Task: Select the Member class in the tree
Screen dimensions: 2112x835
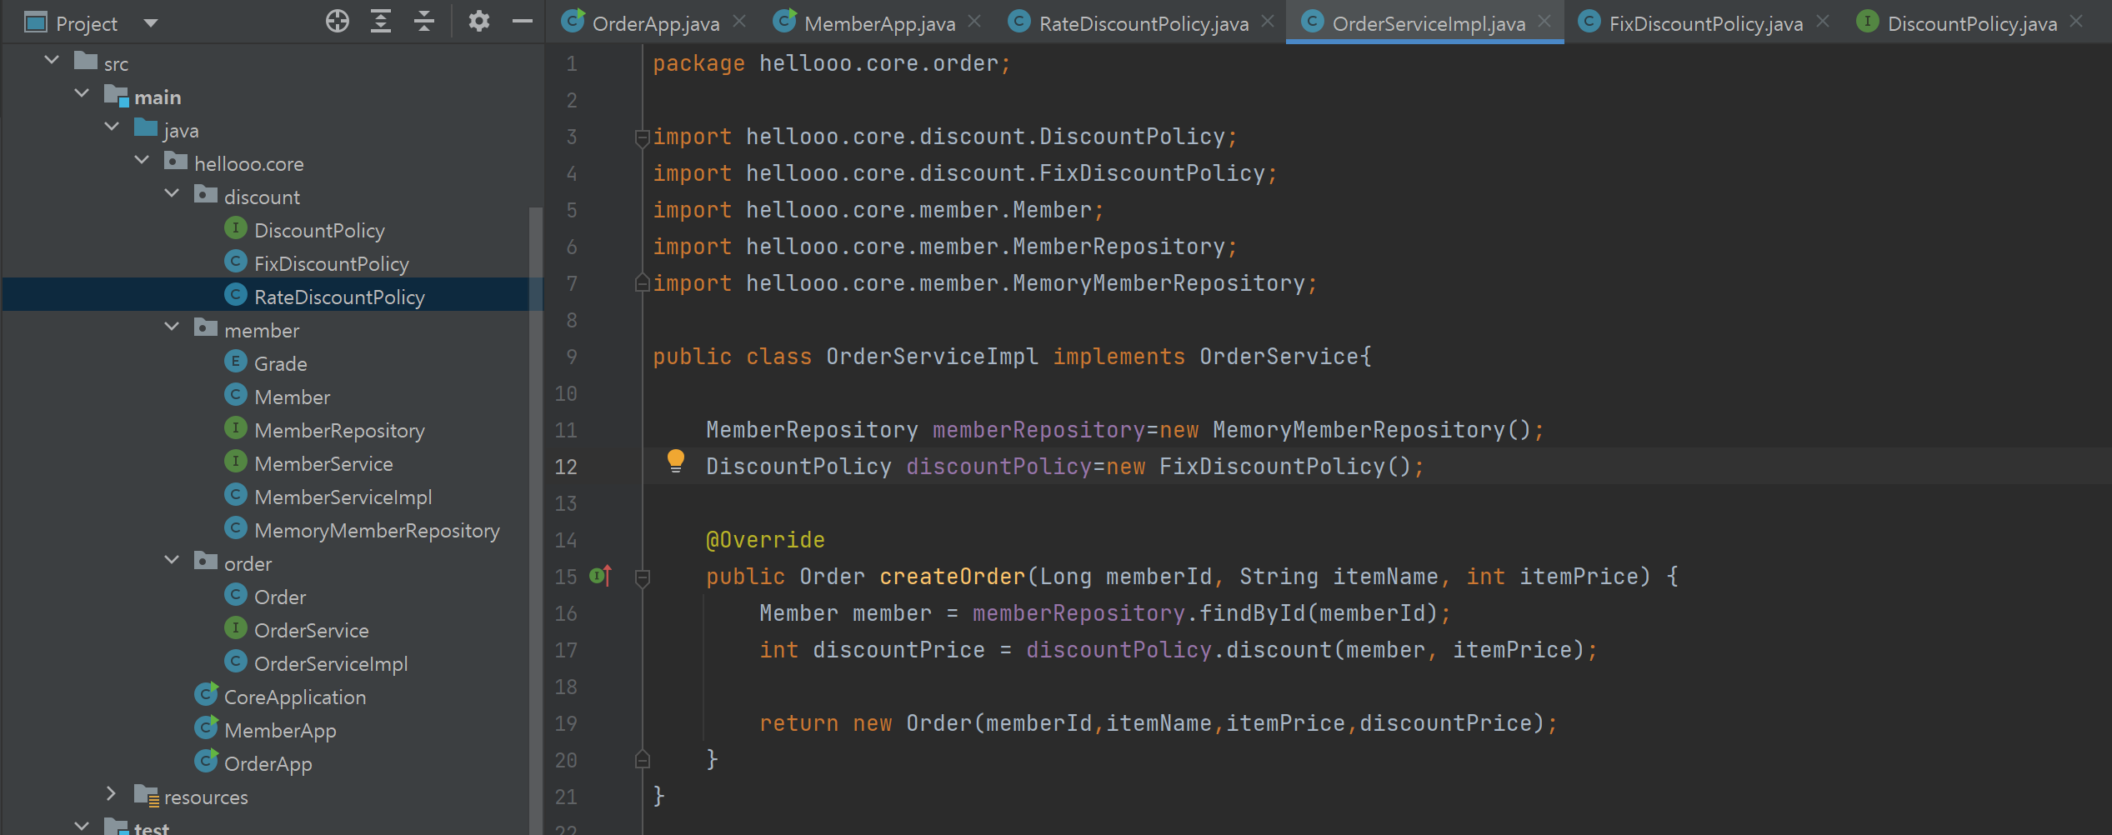Action: (292, 397)
